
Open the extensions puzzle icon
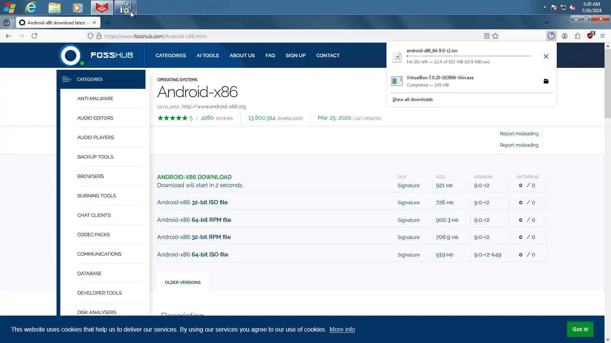(577, 36)
